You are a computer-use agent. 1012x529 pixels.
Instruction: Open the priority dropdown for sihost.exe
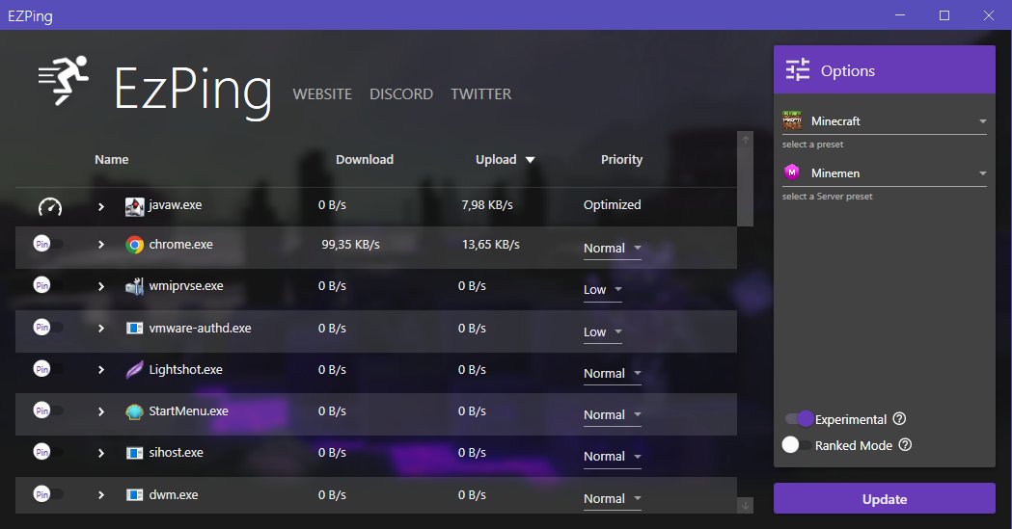pos(612,456)
